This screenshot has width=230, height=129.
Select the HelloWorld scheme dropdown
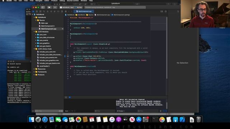[x=66, y=7]
